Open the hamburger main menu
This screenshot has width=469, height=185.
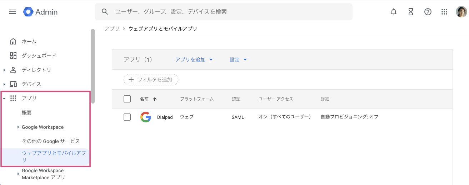click(x=13, y=12)
